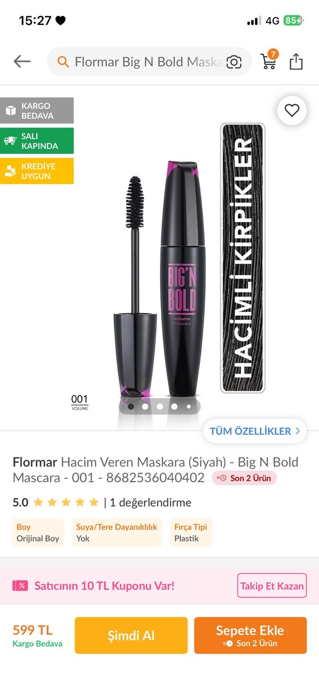
Task: Tap the Takip Et Kazan button
Action: pyautogui.click(x=272, y=586)
